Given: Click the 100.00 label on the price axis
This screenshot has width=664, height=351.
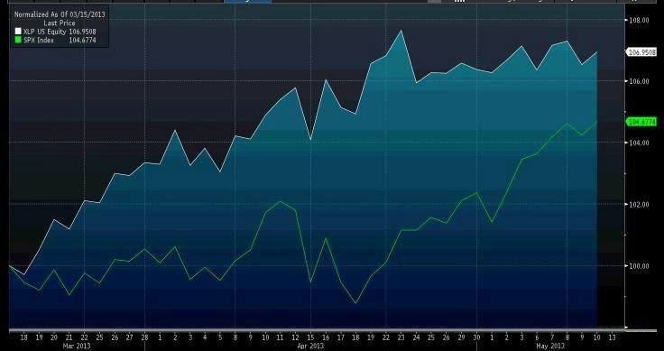Looking at the screenshot, I should click(640, 266).
